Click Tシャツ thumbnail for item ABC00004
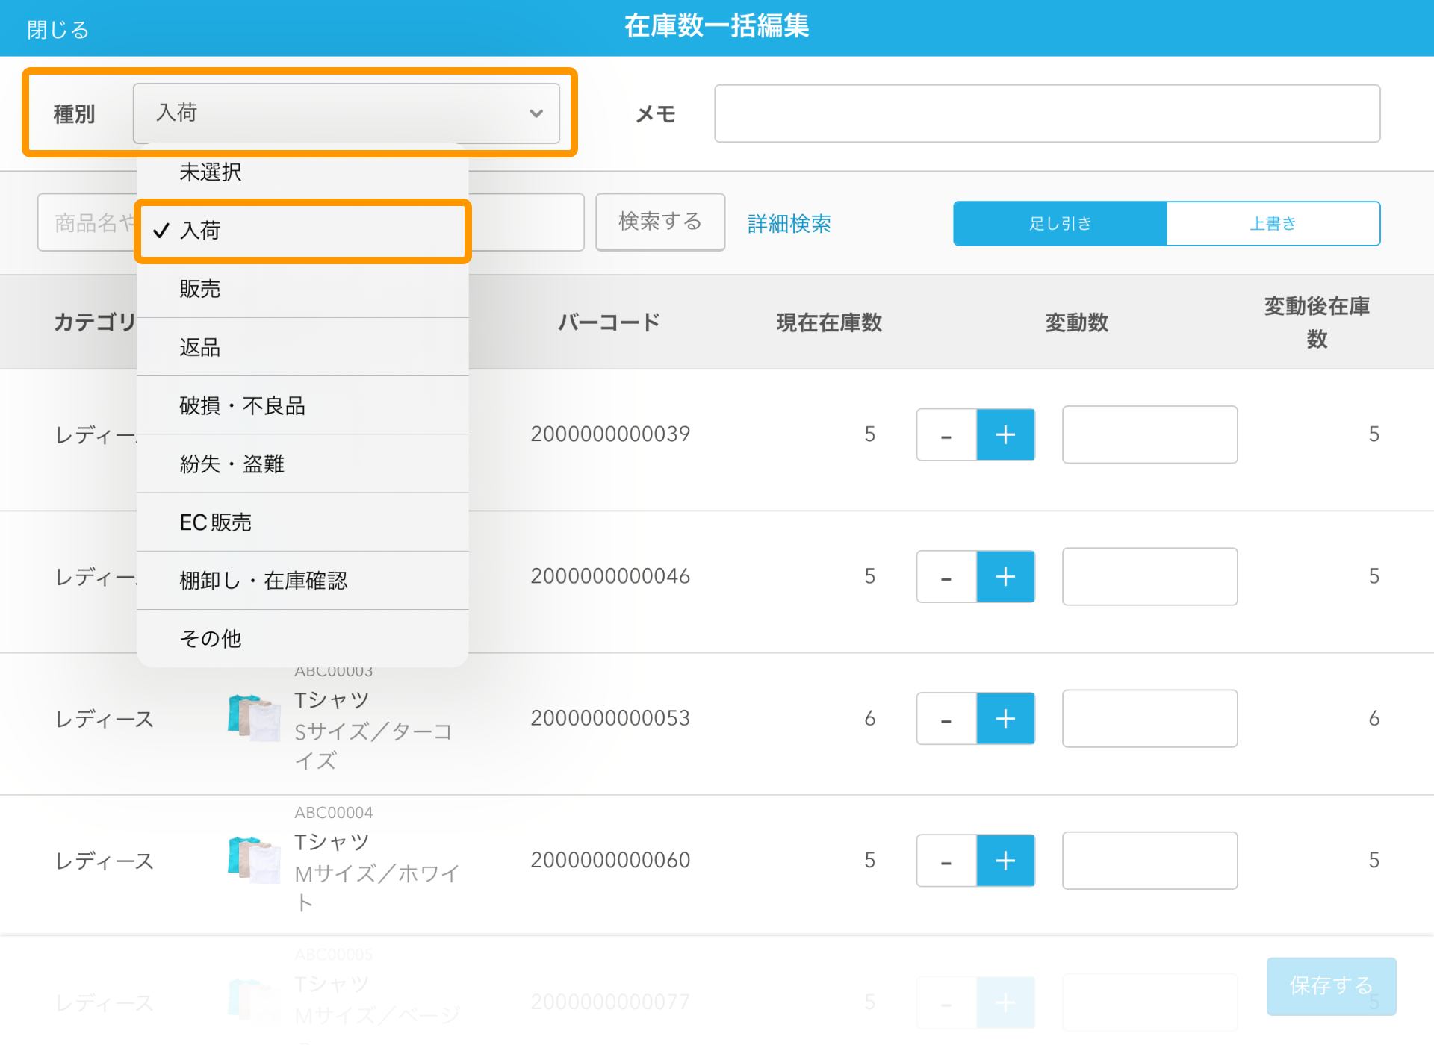The height and width of the screenshot is (1045, 1434). [254, 860]
